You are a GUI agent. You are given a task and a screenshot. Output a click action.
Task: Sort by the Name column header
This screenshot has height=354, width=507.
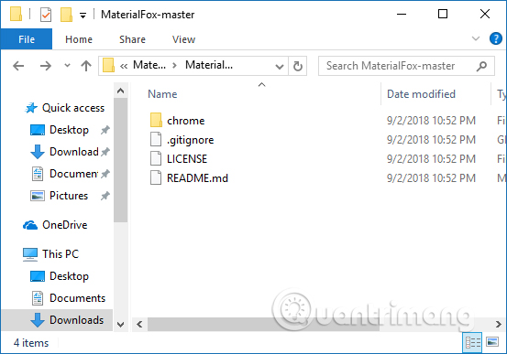(162, 94)
